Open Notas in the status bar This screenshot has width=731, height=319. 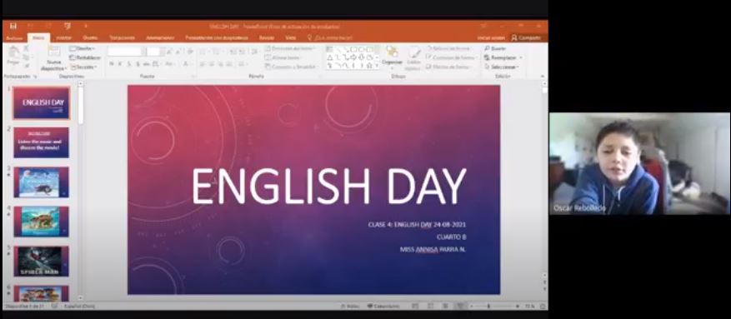pos(349,307)
